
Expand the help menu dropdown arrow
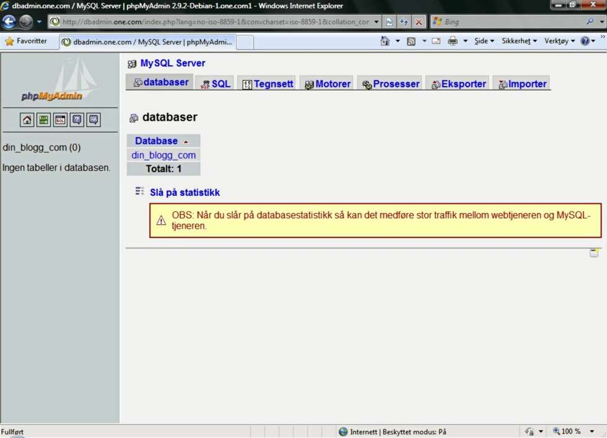593,41
